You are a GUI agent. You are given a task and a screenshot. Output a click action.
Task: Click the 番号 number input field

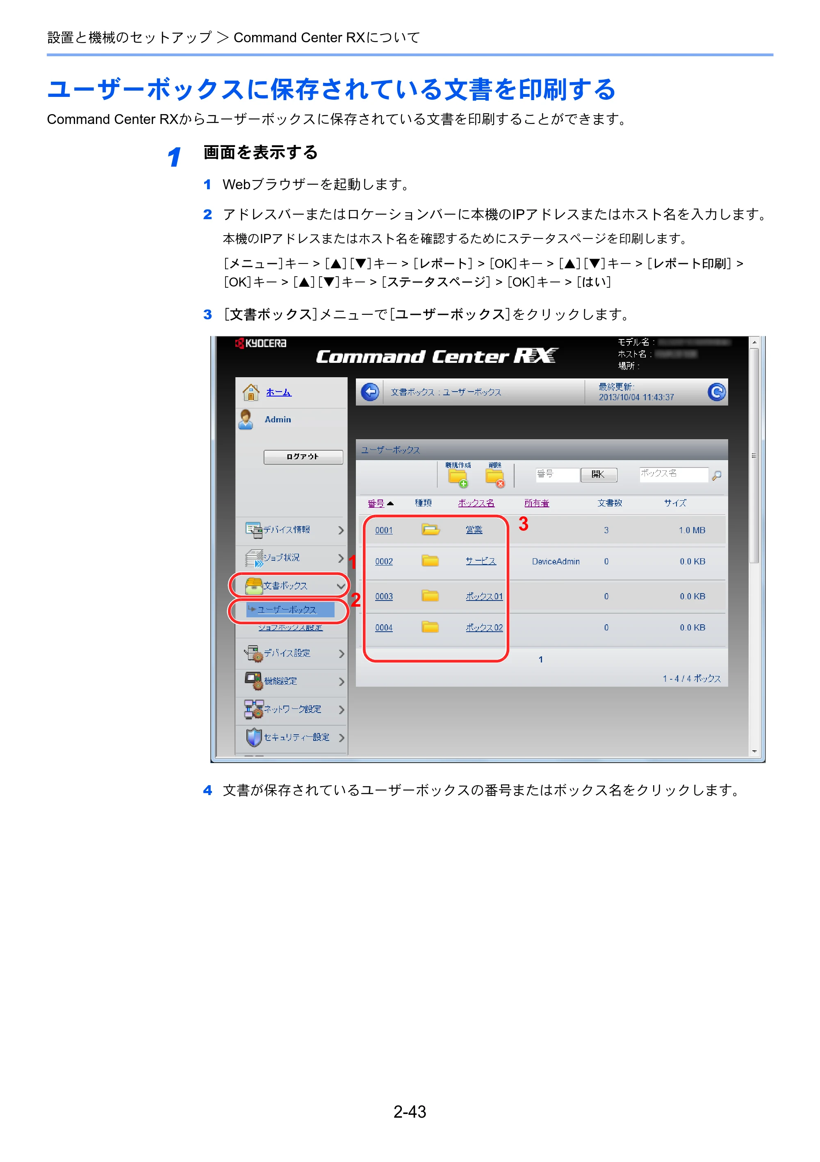557,474
